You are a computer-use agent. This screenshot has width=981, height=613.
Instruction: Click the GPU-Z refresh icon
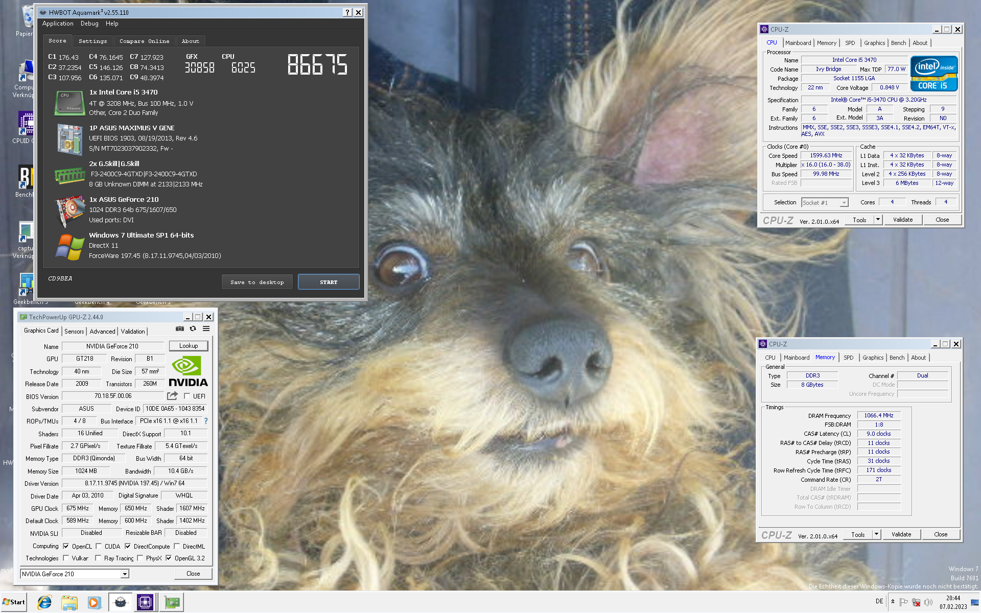pos(193,329)
